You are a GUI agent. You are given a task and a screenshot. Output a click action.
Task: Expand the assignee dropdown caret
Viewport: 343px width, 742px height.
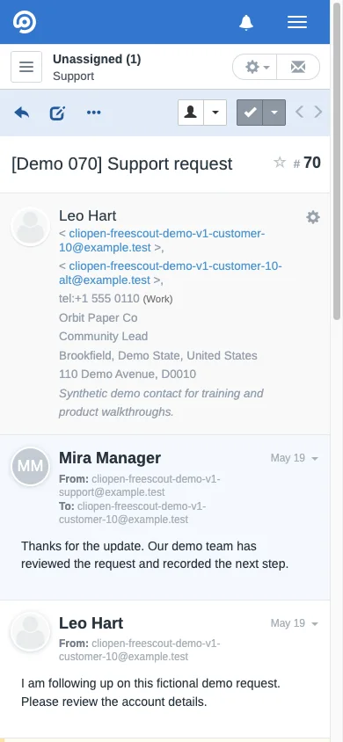[x=215, y=113]
